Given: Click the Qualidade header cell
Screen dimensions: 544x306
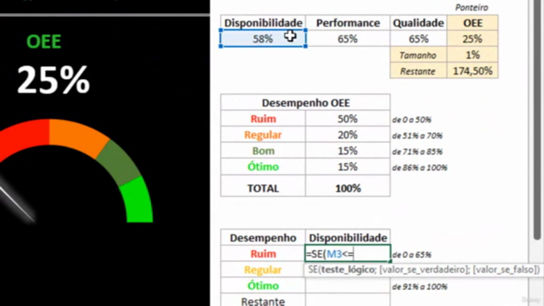Looking at the screenshot, I should pos(418,23).
